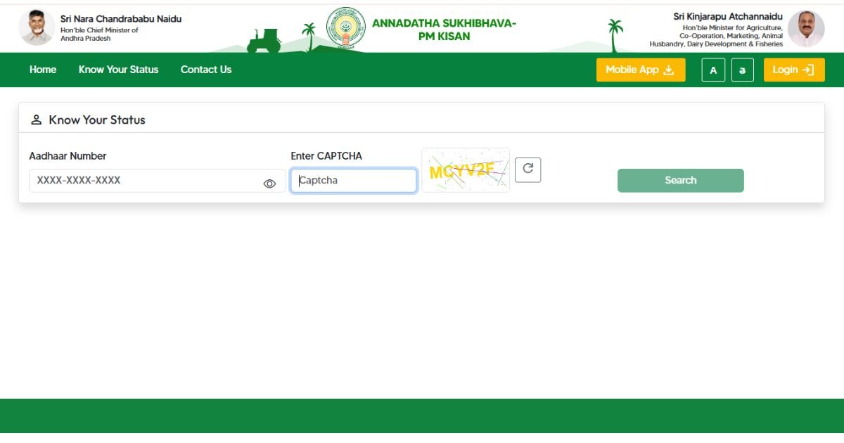Focus the Aadhaar Number input field
The height and width of the screenshot is (443, 844).
[157, 181]
